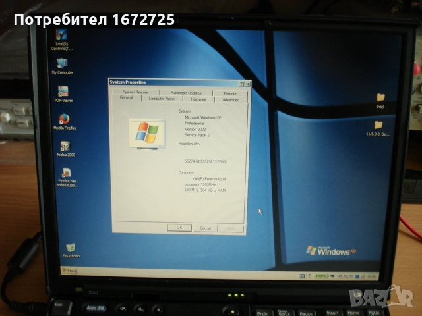Click the help question mark in System Properties

(x=241, y=84)
